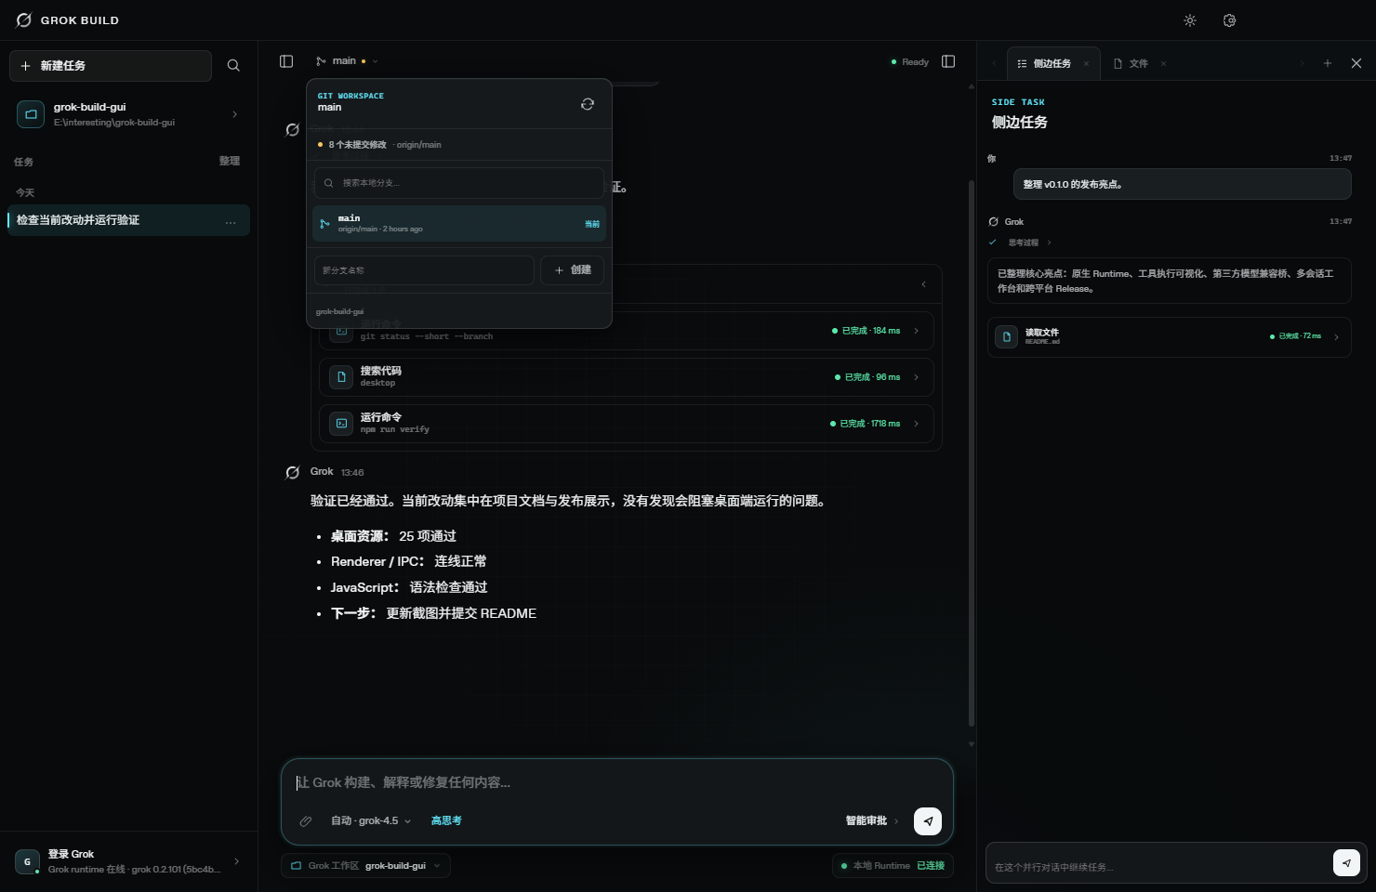Send the side task message
The width and height of the screenshot is (1376, 892).
tap(1346, 863)
